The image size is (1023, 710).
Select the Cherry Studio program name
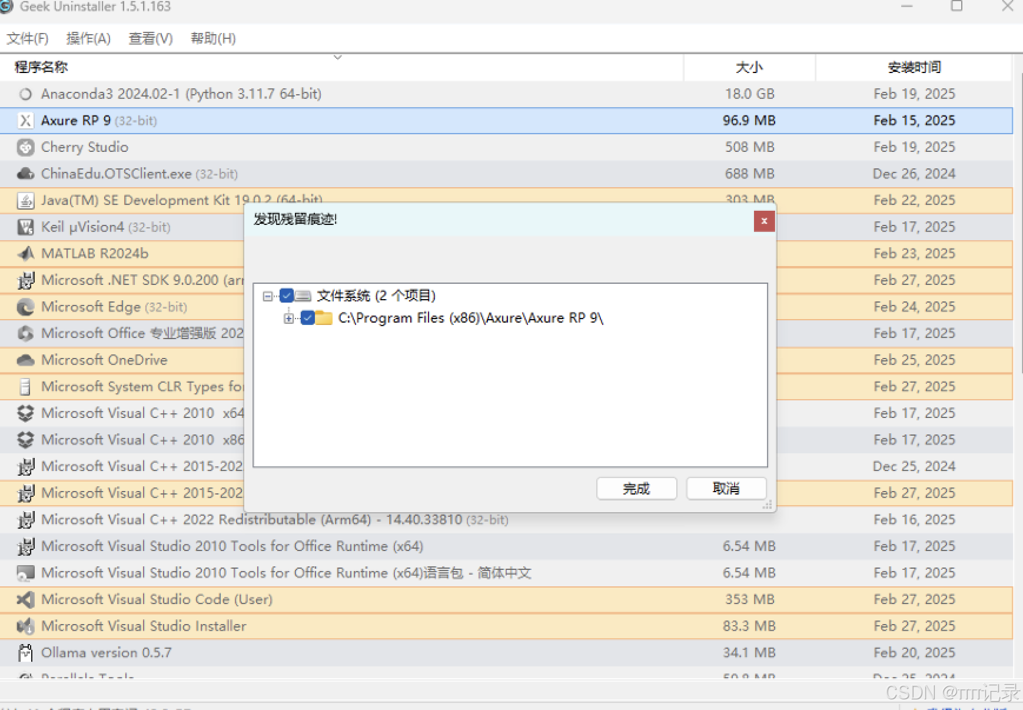click(85, 147)
